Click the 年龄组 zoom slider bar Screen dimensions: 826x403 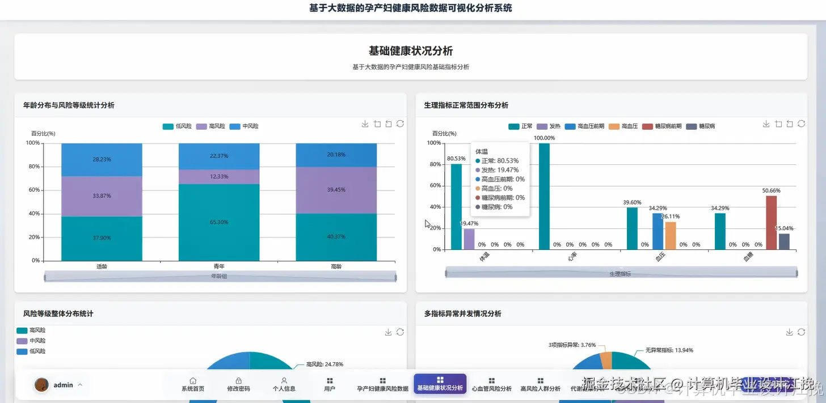pos(220,276)
